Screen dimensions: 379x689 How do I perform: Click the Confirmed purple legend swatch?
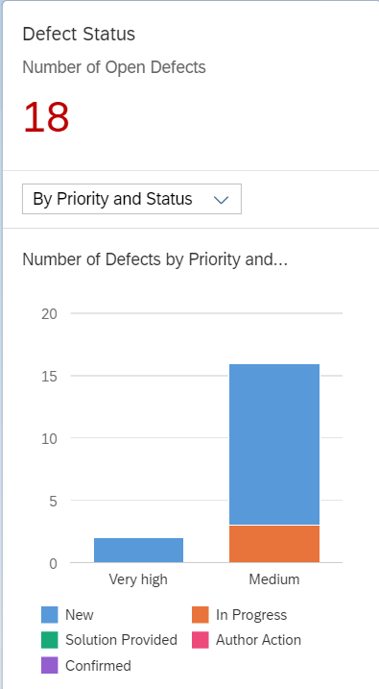(x=50, y=665)
